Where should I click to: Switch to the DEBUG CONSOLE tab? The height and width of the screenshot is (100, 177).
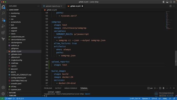pos(71,88)
